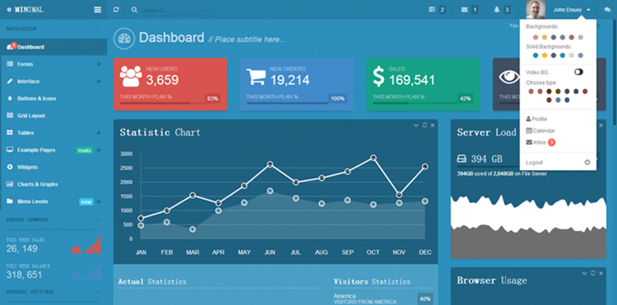The height and width of the screenshot is (305, 617).
Task: Click the MINIMAL logo
Action: pos(26,10)
